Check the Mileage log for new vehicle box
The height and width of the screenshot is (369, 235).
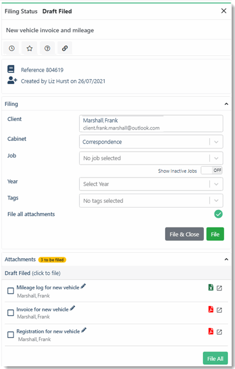(11, 291)
